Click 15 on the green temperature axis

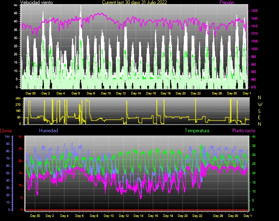pyautogui.click(x=254, y=182)
